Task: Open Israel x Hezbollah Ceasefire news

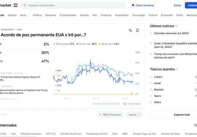Action: (x=176, y=45)
